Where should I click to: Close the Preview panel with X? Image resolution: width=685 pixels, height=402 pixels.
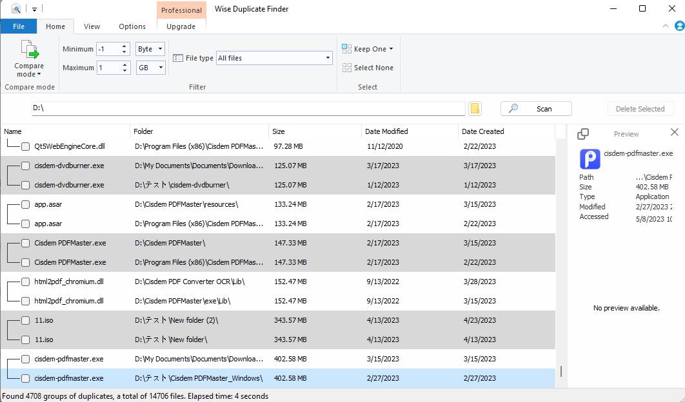(x=674, y=132)
